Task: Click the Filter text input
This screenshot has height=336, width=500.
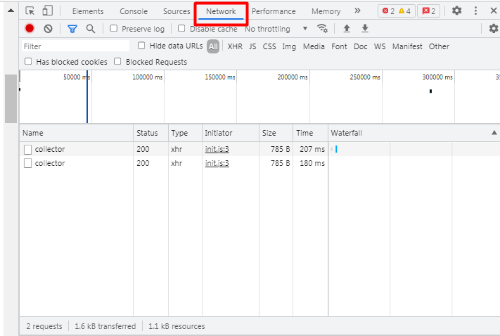Action: [x=76, y=46]
